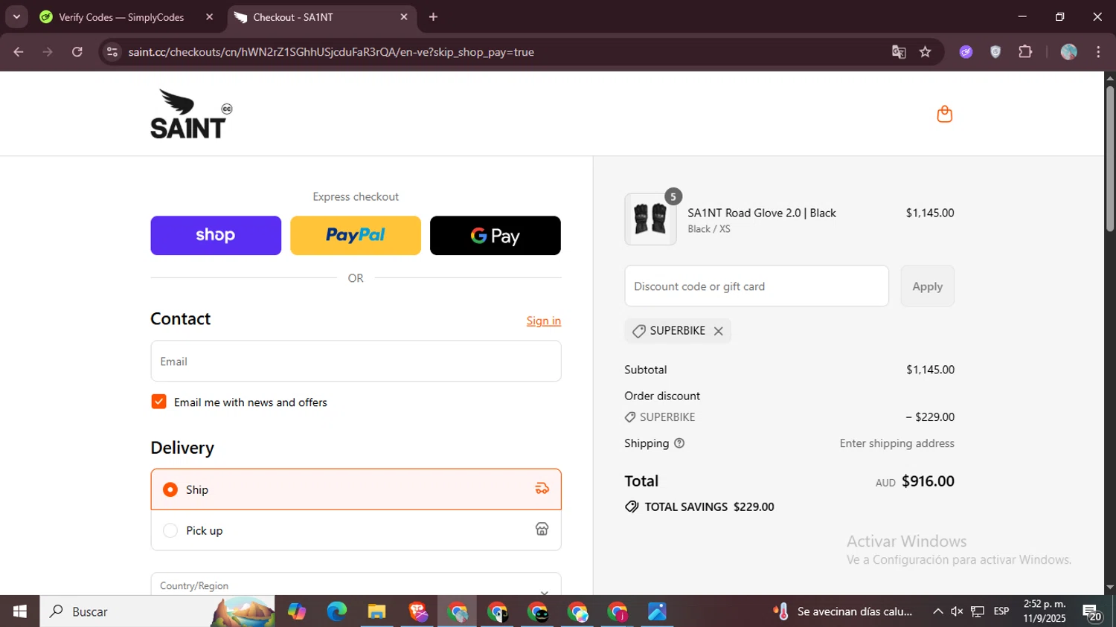Screen dimensions: 1116x627
Task: Open the tab search dropdown
Action: coord(16,17)
